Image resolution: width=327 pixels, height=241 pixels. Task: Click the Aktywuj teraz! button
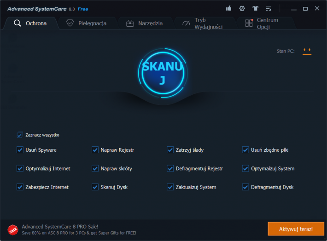tap(296, 229)
